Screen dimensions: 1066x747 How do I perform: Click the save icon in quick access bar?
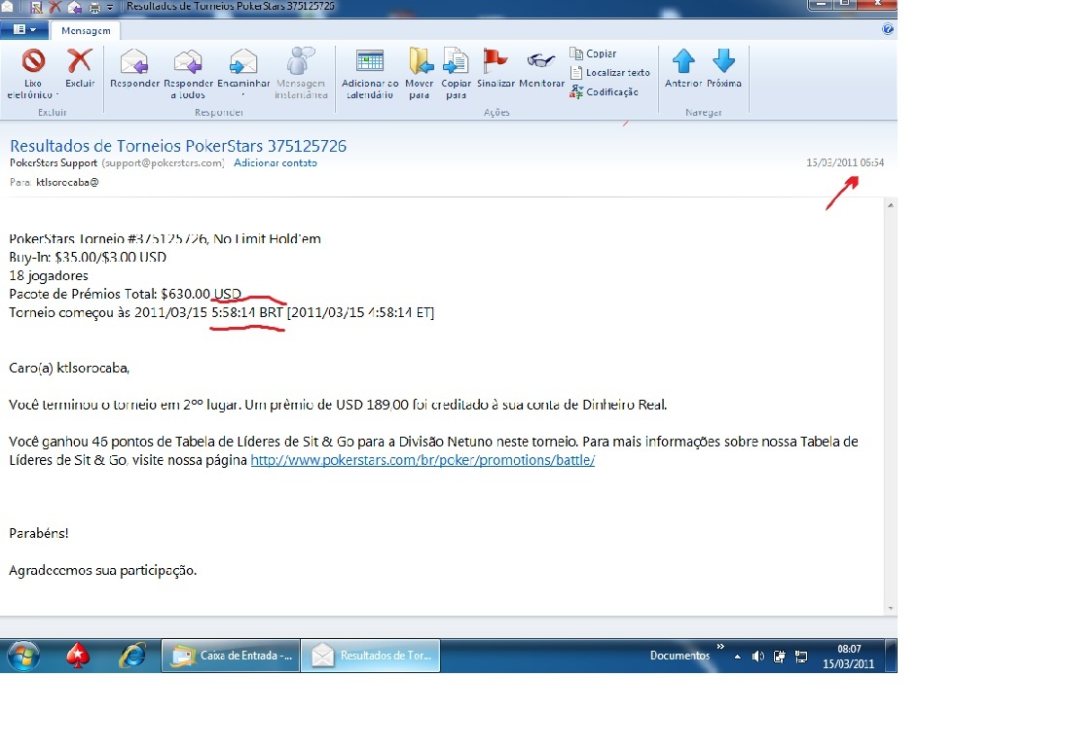point(37,7)
